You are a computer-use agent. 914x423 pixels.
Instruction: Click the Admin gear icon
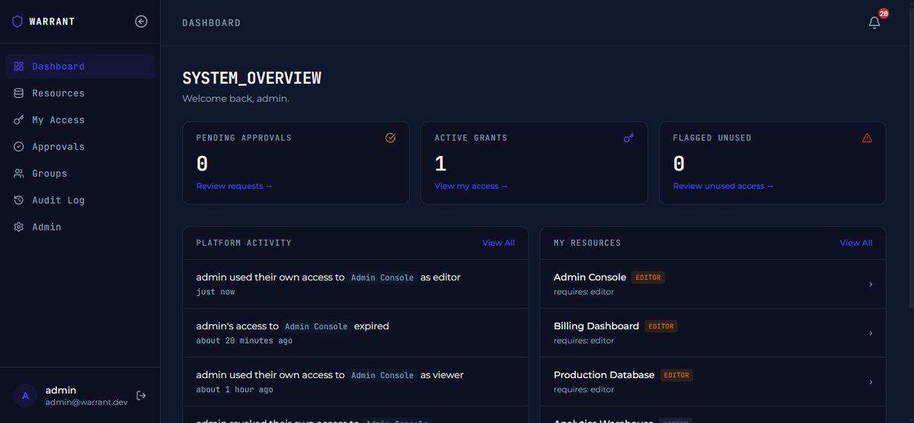point(19,227)
